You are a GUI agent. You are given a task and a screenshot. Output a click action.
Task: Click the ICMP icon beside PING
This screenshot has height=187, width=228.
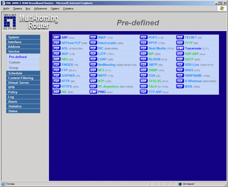pyautogui.click(x=93, y=92)
